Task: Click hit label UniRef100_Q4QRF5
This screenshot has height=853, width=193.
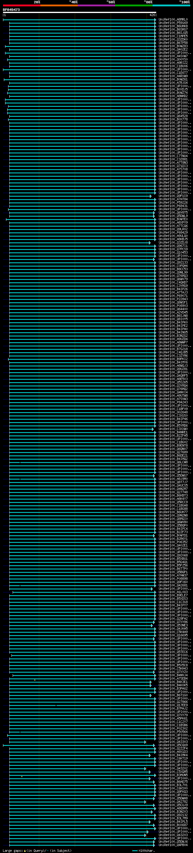Action: pos(173,376)
